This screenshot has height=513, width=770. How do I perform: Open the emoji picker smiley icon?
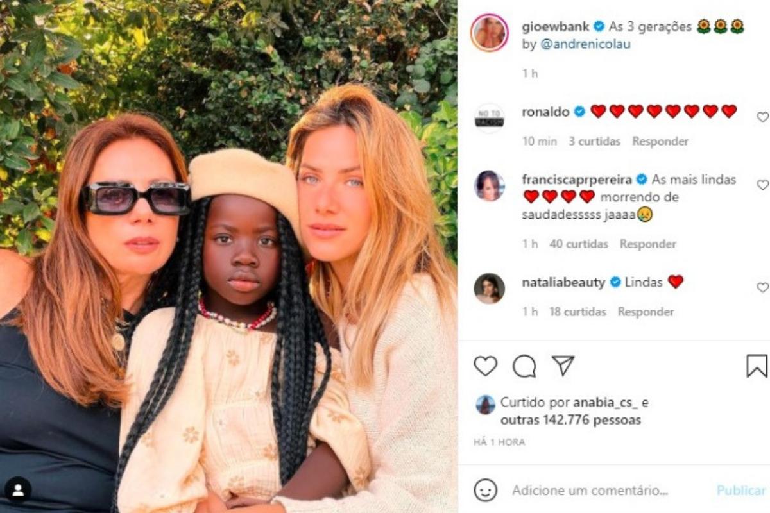(x=486, y=491)
